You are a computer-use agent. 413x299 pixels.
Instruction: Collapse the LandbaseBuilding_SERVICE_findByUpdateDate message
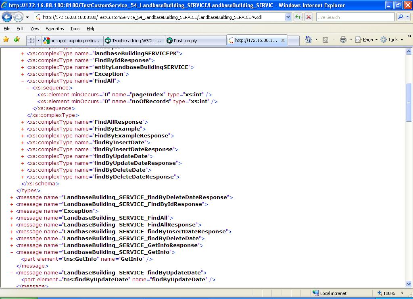pos(12,273)
